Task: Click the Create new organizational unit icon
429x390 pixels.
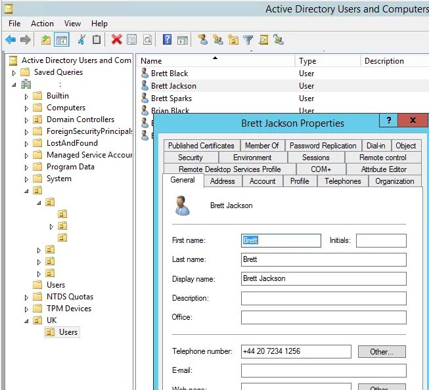Action: click(233, 40)
